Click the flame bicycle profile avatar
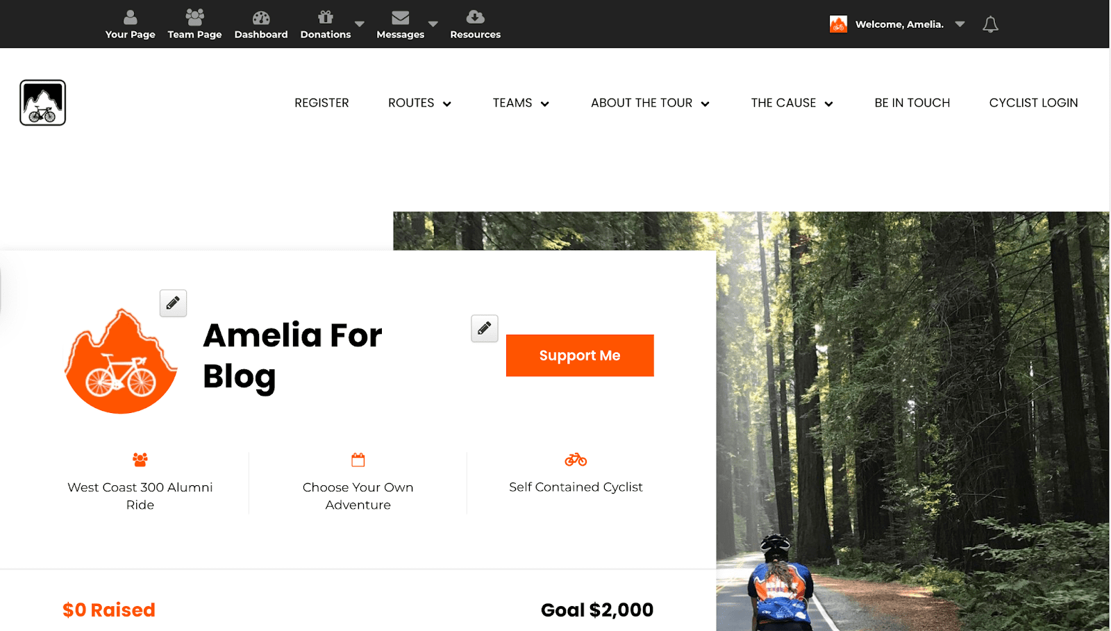 point(121,361)
